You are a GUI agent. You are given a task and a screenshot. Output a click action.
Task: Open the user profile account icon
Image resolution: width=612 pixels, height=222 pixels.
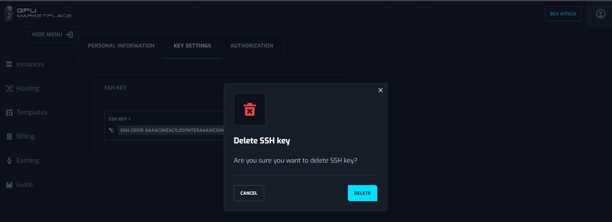pyautogui.click(x=600, y=14)
